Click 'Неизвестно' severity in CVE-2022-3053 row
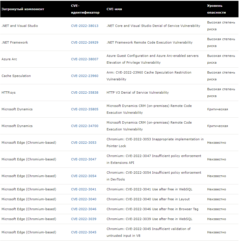The height and width of the screenshot is (241, 239). tap(217, 143)
